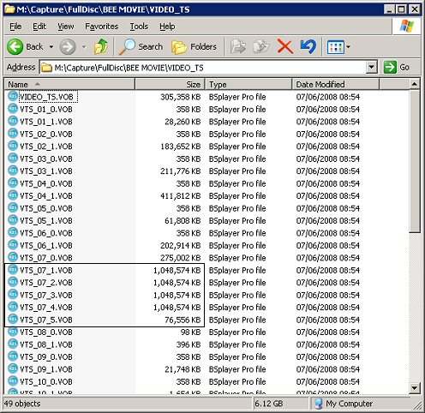This screenshot has width=425, height=413.
Task: Click the file icon of VIDEO_TS.VOB
Action: point(13,97)
